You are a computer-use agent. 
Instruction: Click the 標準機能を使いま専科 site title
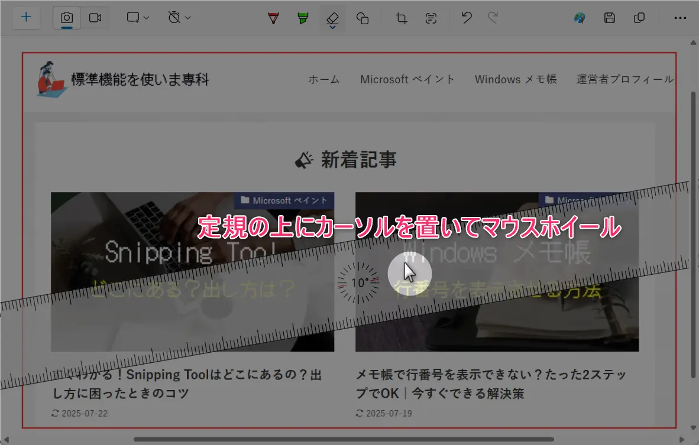pyautogui.click(x=140, y=80)
